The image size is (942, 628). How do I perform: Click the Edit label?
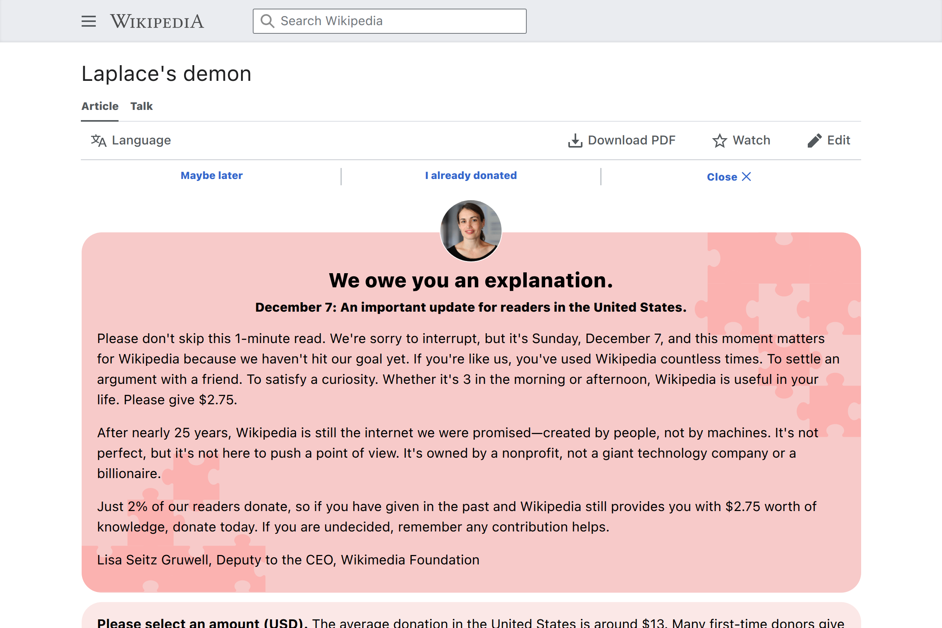(x=839, y=140)
